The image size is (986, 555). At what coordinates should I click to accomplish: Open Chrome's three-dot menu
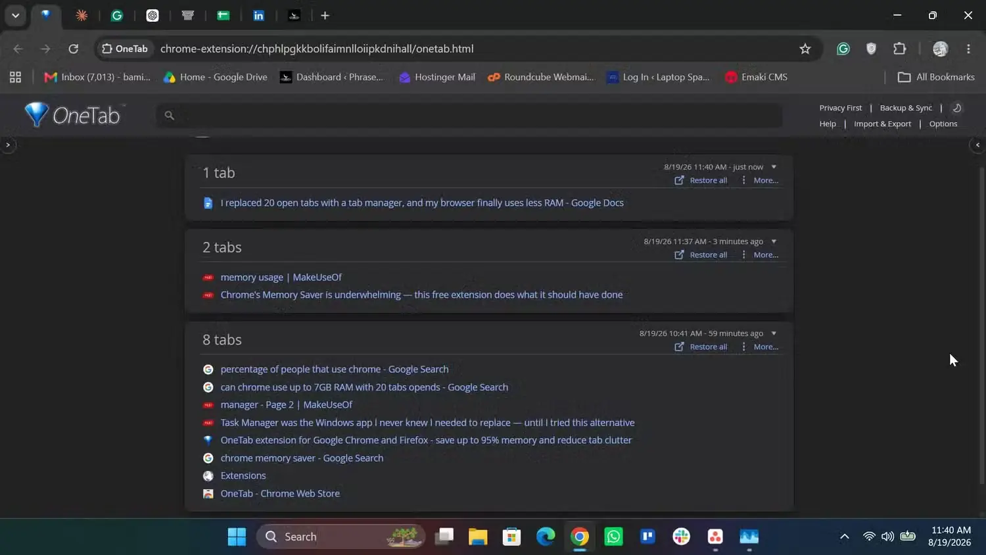(968, 49)
